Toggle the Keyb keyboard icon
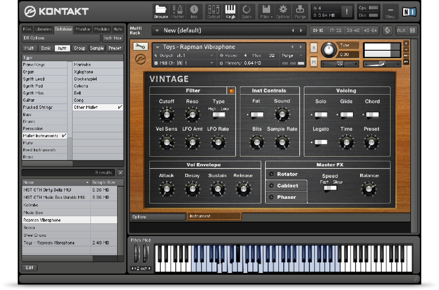The height and width of the screenshot is (290, 439). tap(230, 11)
